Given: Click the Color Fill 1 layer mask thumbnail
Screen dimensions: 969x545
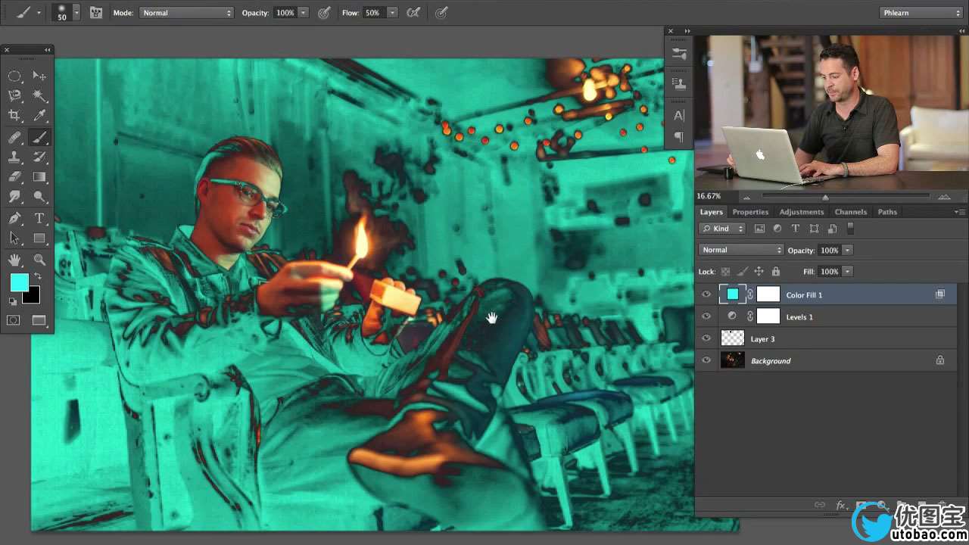Looking at the screenshot, I should pos(768,295).
